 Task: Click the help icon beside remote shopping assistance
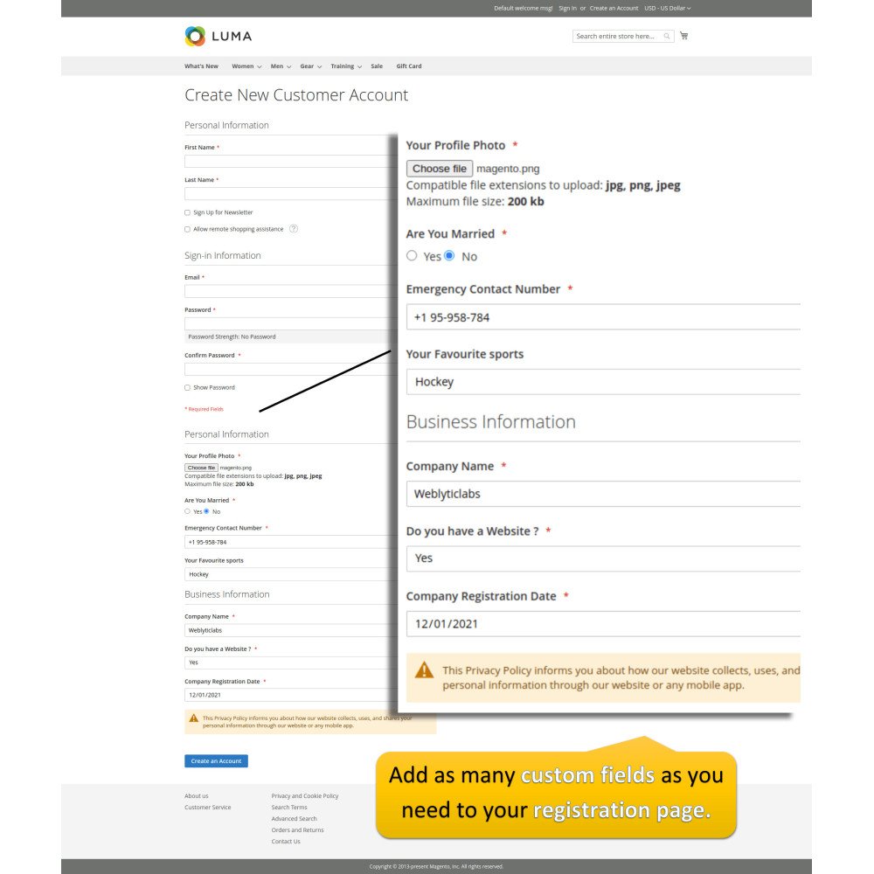tap(294, 228)
